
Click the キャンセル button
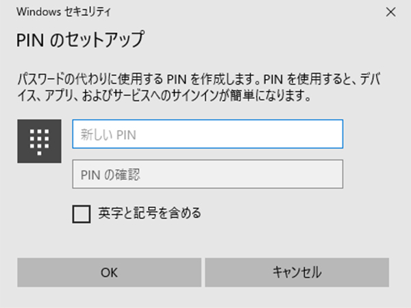[x=297, y=272]
